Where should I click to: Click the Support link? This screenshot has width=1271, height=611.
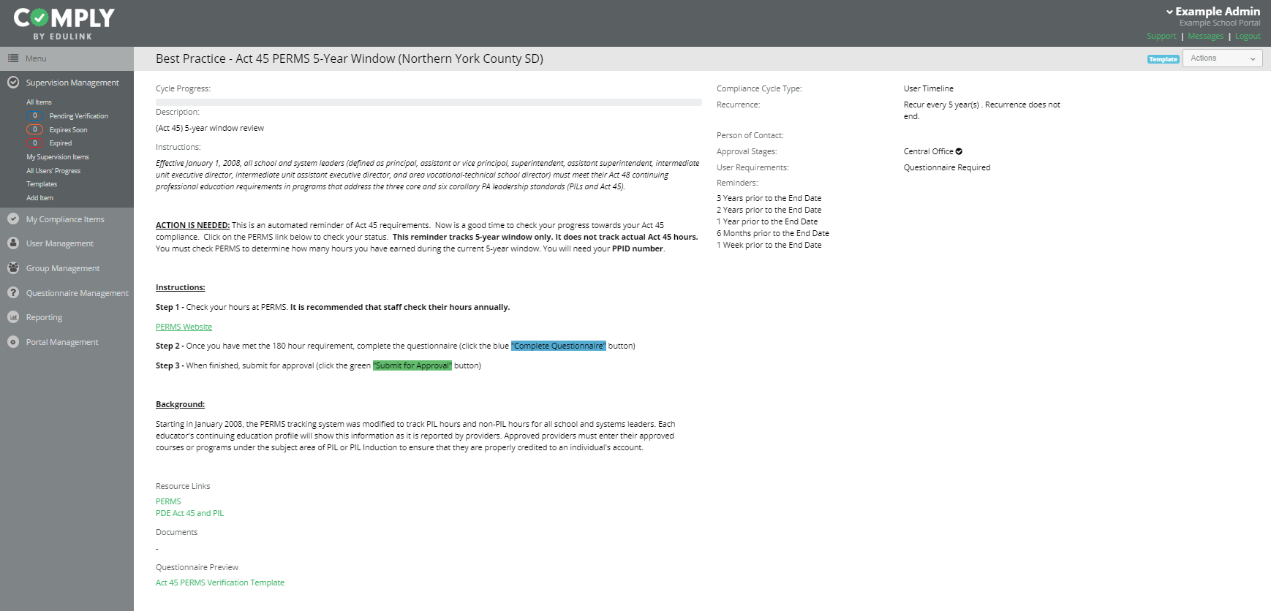point(1161,36)
